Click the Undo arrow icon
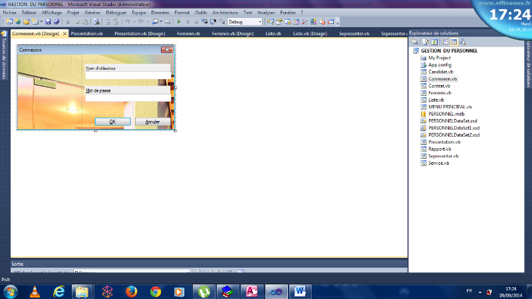 pyautogui.click(x=128, y=22)
